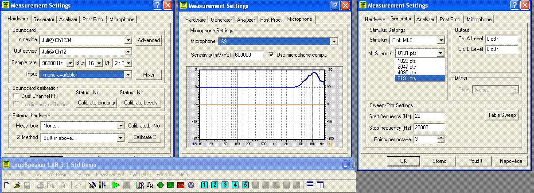
Task: Choose 4095 pts from the MLS length list
Action: [419, 73]
